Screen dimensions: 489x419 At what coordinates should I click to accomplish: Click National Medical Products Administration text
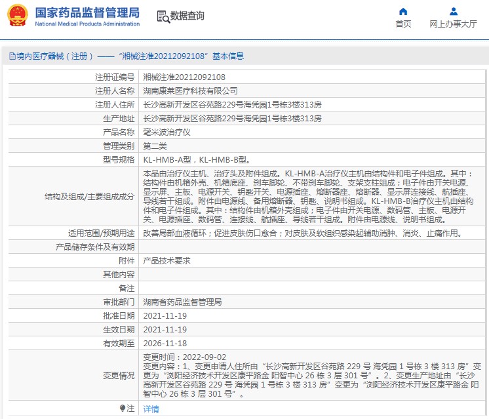[87, 24]
